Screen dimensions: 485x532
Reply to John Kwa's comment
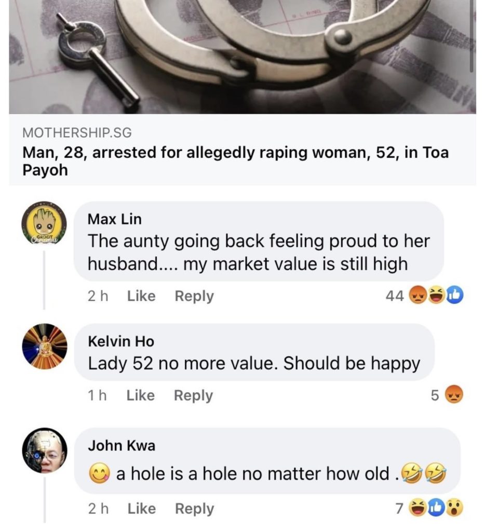click(x=194, y=509)
